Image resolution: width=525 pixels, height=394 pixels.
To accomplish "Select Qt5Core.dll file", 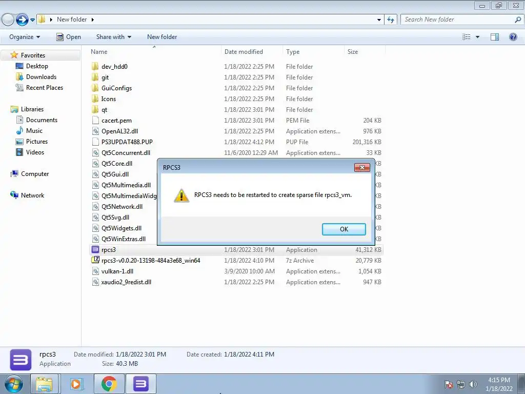I will pos(117,164).
